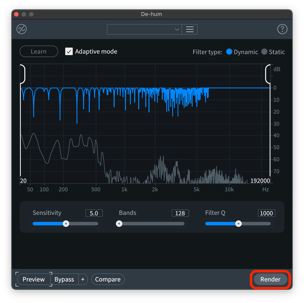Click the plus icon beside Bypass
Image resolution: width=304 pixels, height=303 pixels.
[x=83, y=279]
